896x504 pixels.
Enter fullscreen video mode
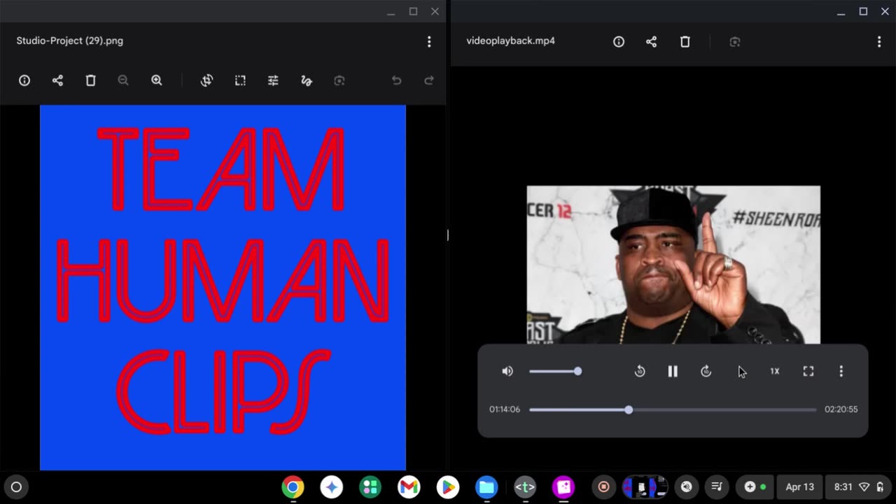point(808,371)
